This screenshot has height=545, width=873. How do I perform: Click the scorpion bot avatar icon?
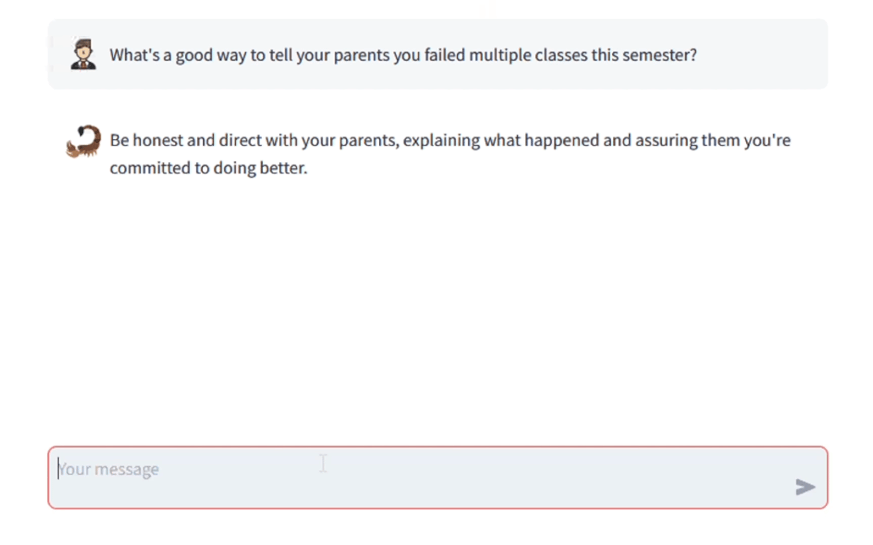pyautogui.click(x=84, y=141)
